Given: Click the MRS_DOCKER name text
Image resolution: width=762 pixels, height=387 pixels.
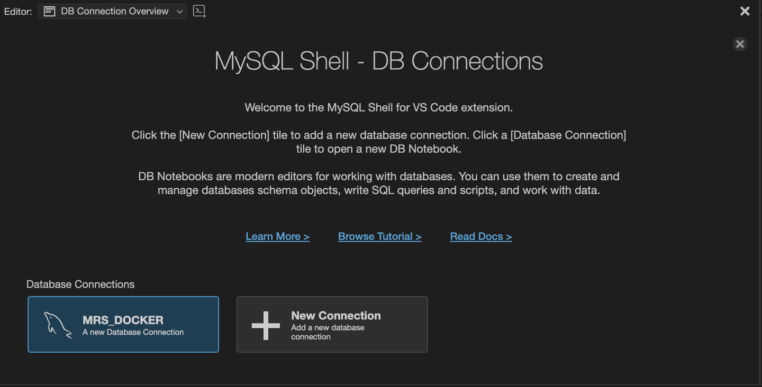Looking at the screenshot, I should click(123, 320).
